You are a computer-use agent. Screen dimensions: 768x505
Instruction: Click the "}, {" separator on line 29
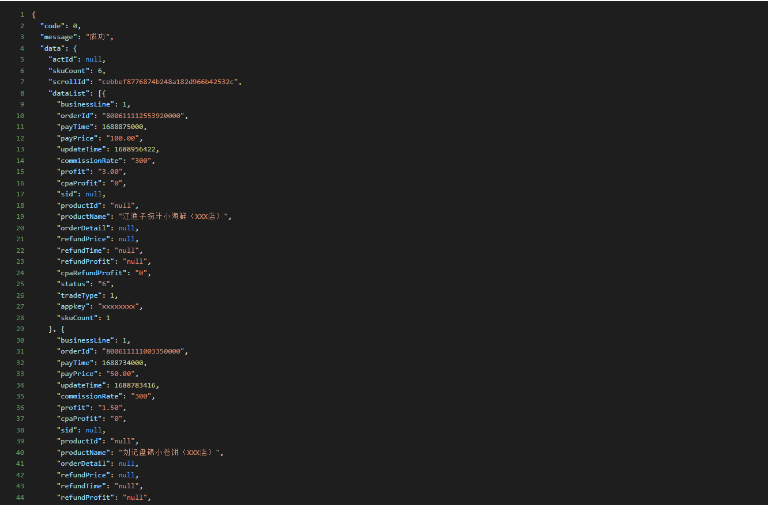57,329
